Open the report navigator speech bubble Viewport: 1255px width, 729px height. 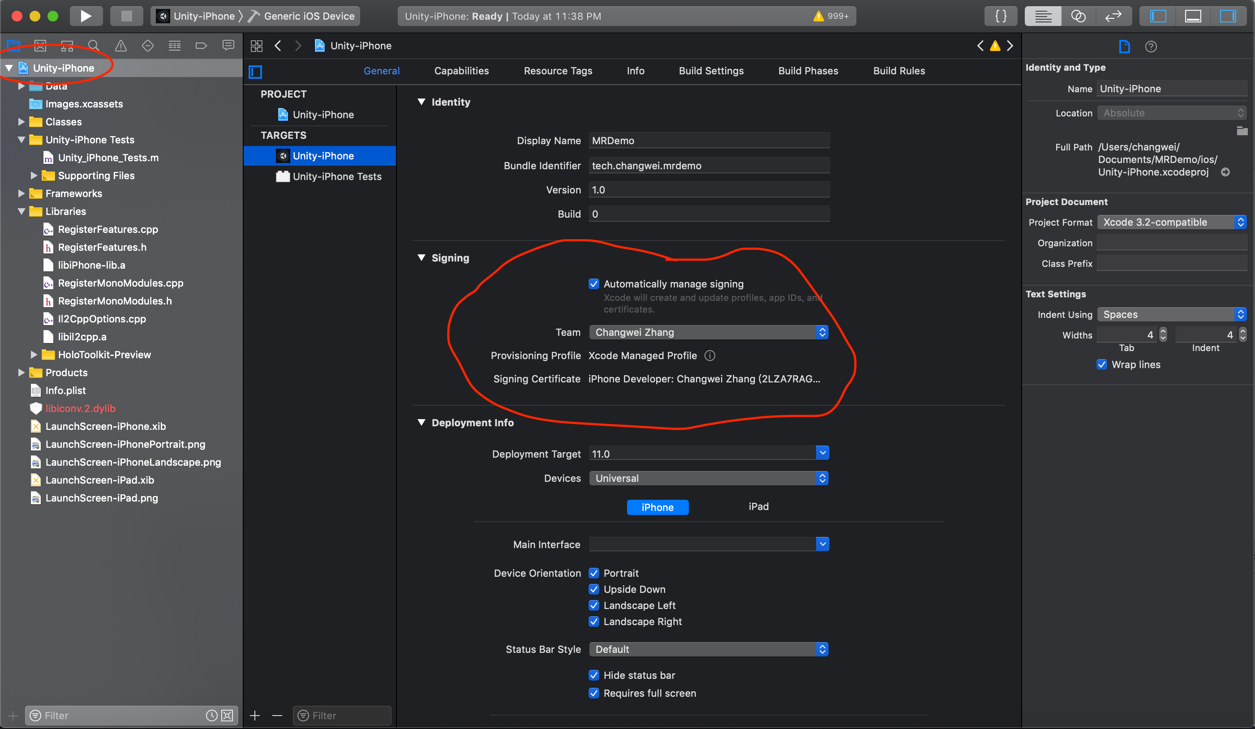228,46
